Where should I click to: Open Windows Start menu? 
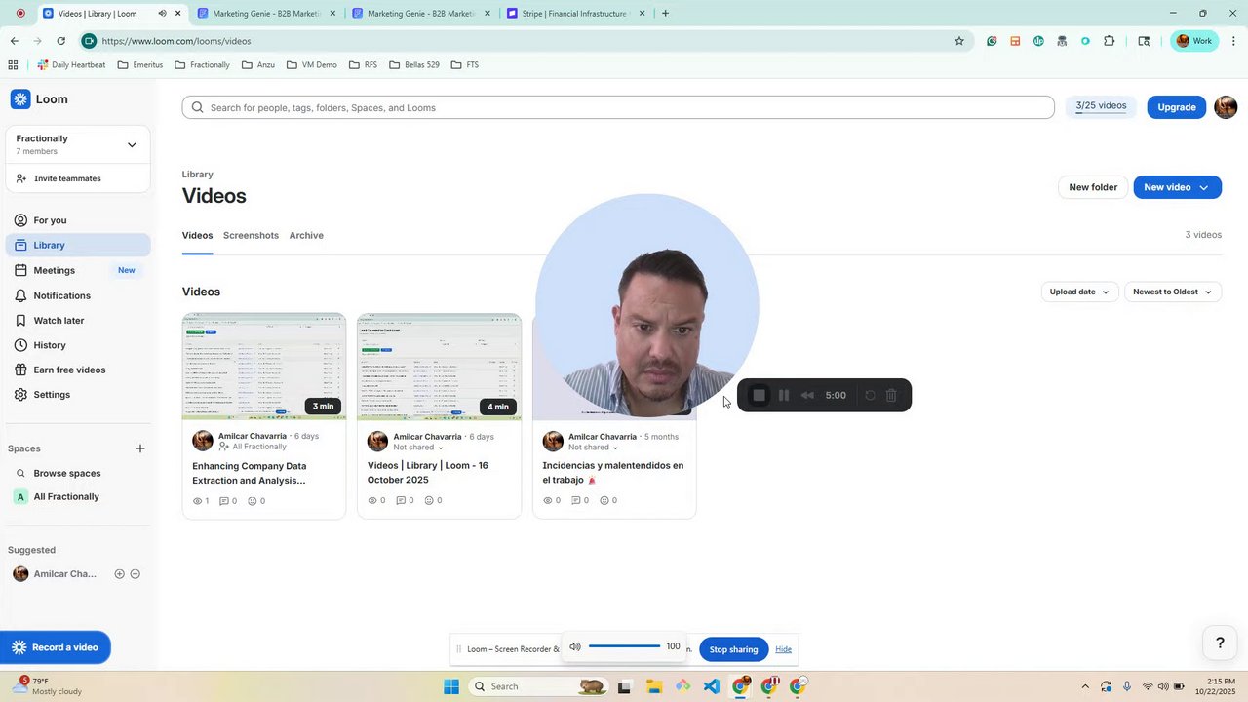coord(451,686)
